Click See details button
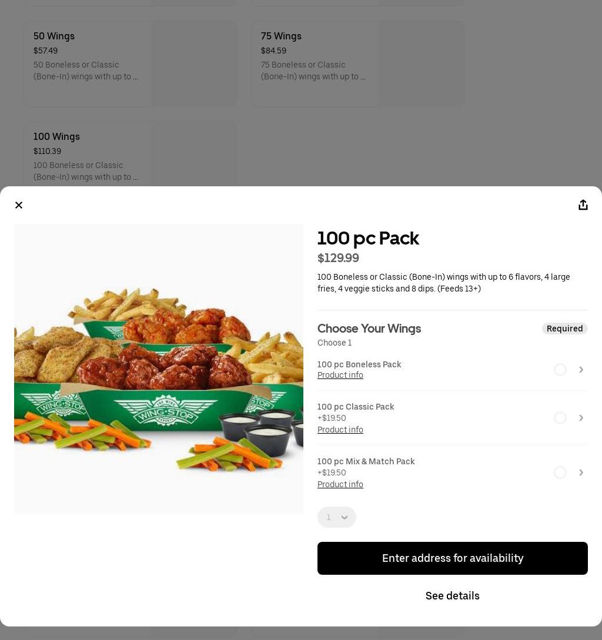Image resolution: width=602 pixels, height=640 pixels. (452, 596)
